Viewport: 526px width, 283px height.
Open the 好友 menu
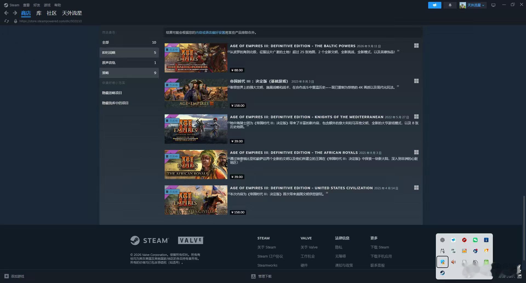tap(37, 5)
